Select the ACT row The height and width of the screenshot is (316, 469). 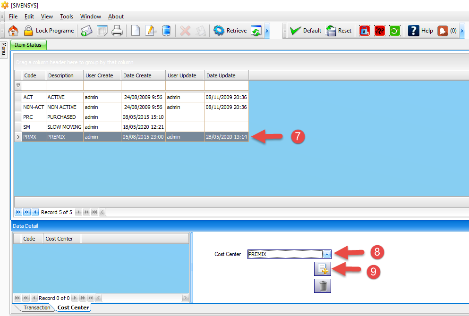coord(132,97)
